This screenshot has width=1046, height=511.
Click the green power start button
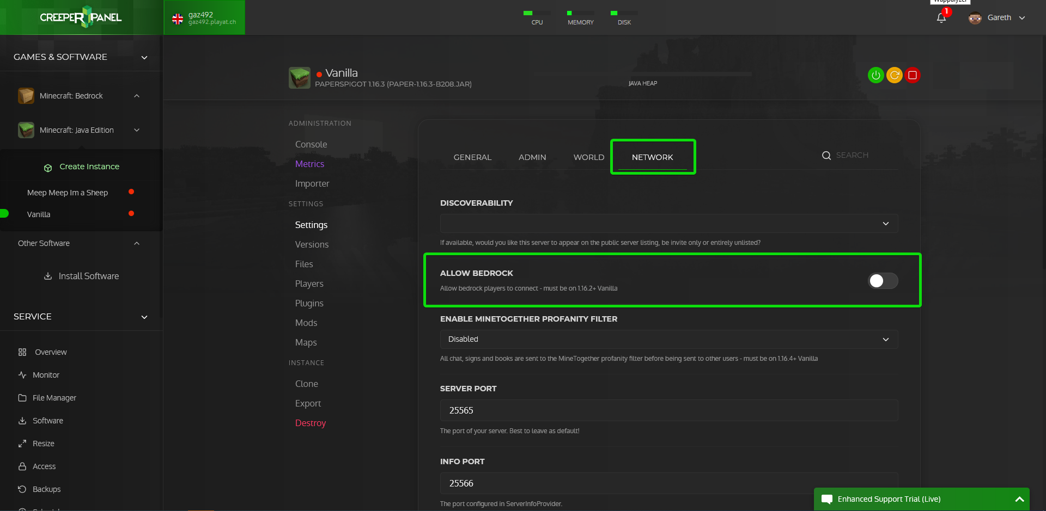click(875, 75)
